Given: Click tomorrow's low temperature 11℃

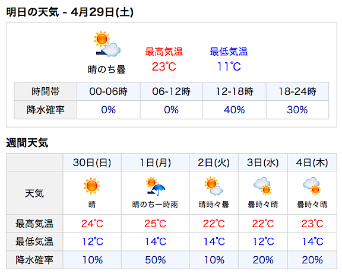Looking at the screenshot, I should tap(229, 66).
